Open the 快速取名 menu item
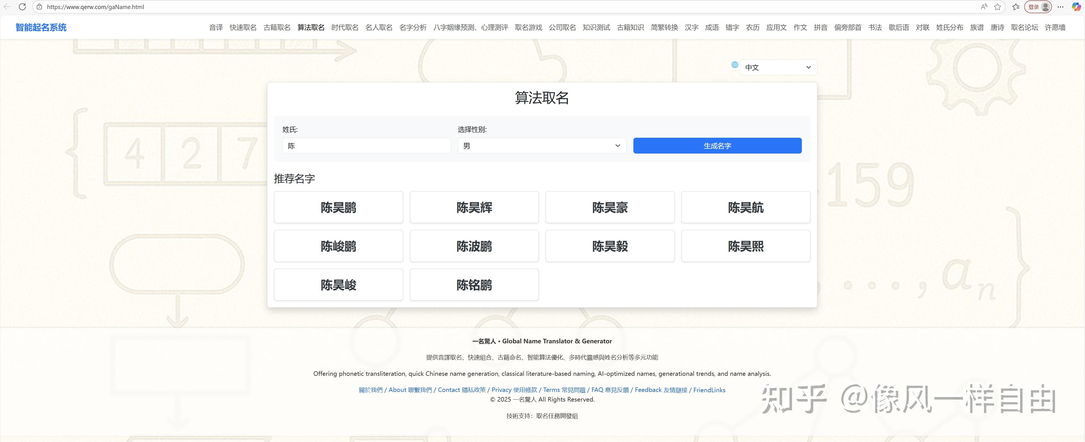This screenshot has width=1085, height=442. point(243,27)
